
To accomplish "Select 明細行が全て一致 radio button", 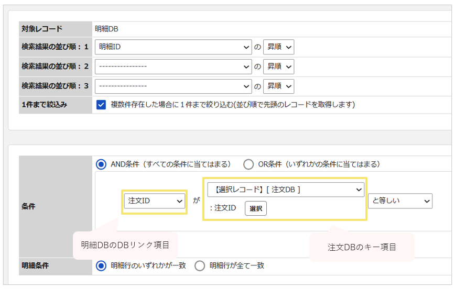I will (x=200, y=266).
